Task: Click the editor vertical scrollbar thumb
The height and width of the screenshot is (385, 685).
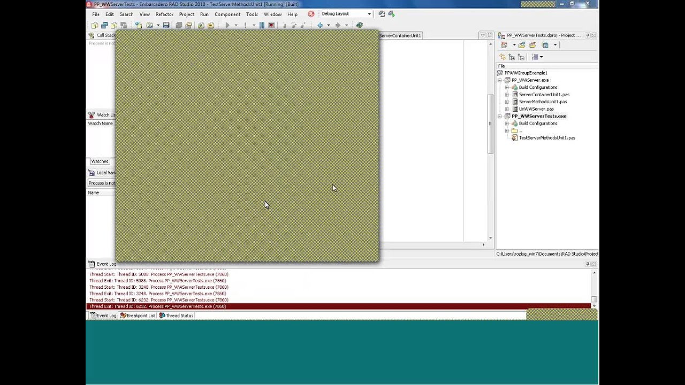Action: click(x=490, y=124)
